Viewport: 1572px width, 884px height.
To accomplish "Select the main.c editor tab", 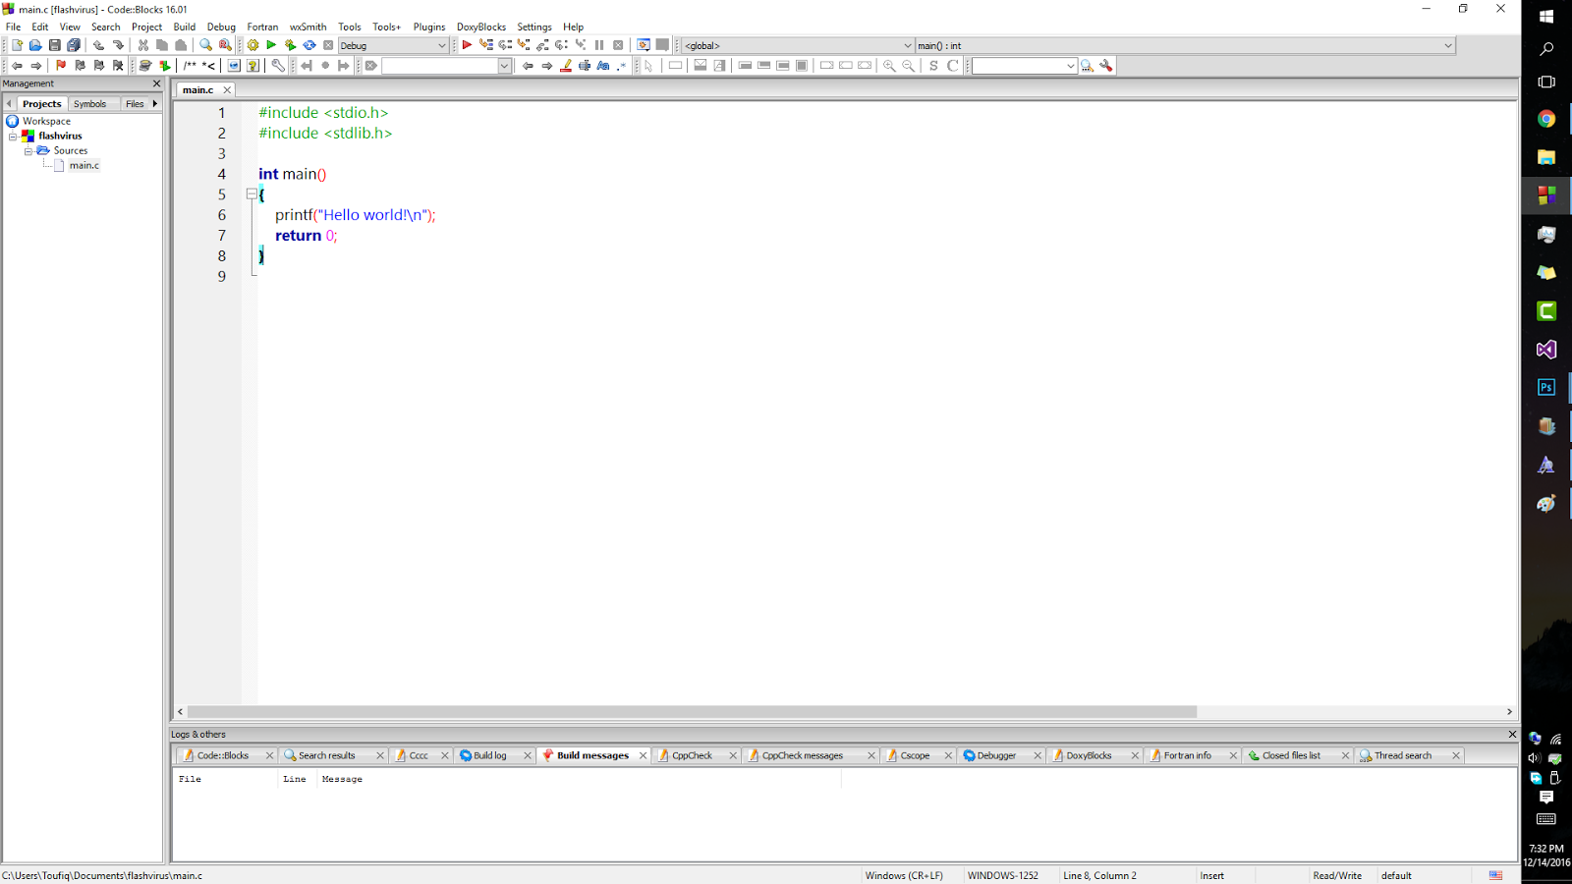I will pyautogui.click(x=197, y=89).
